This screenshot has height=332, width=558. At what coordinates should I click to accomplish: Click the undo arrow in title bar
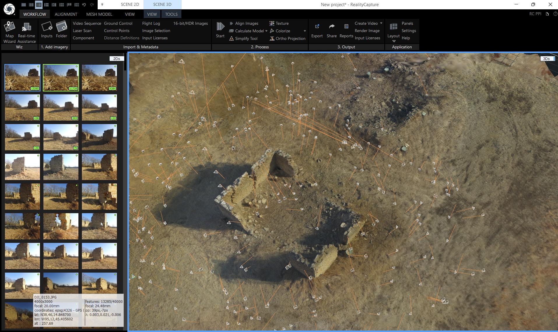(x=84, y=5)
